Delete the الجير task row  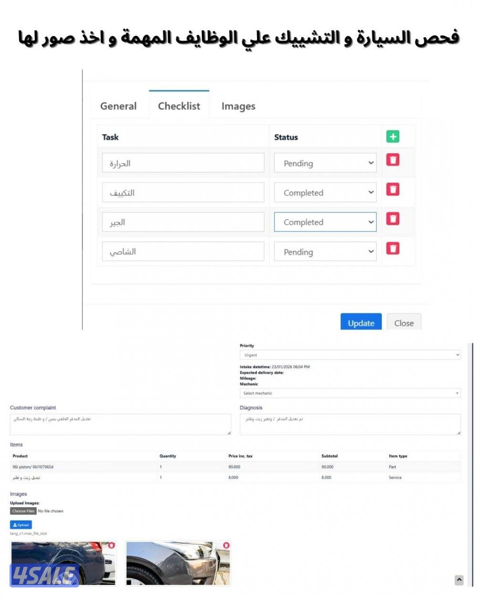click(x=393, y=219)
